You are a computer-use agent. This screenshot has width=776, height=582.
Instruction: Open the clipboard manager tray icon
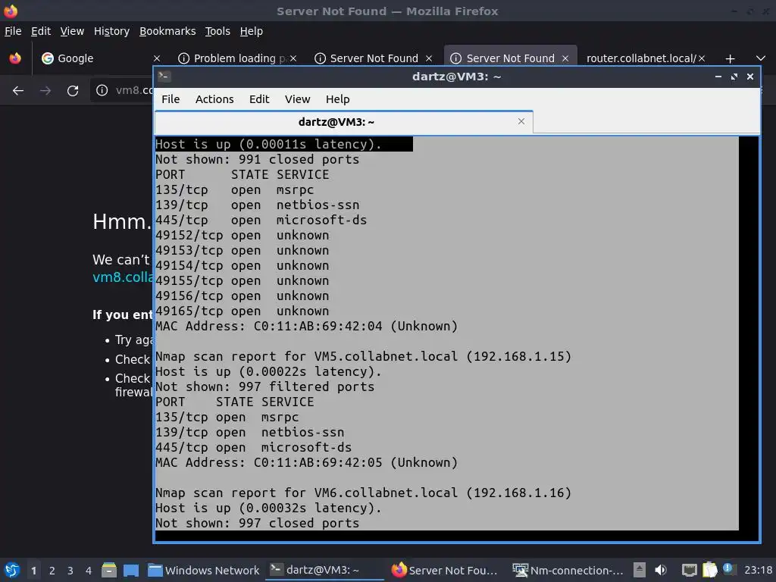point(709,570)
